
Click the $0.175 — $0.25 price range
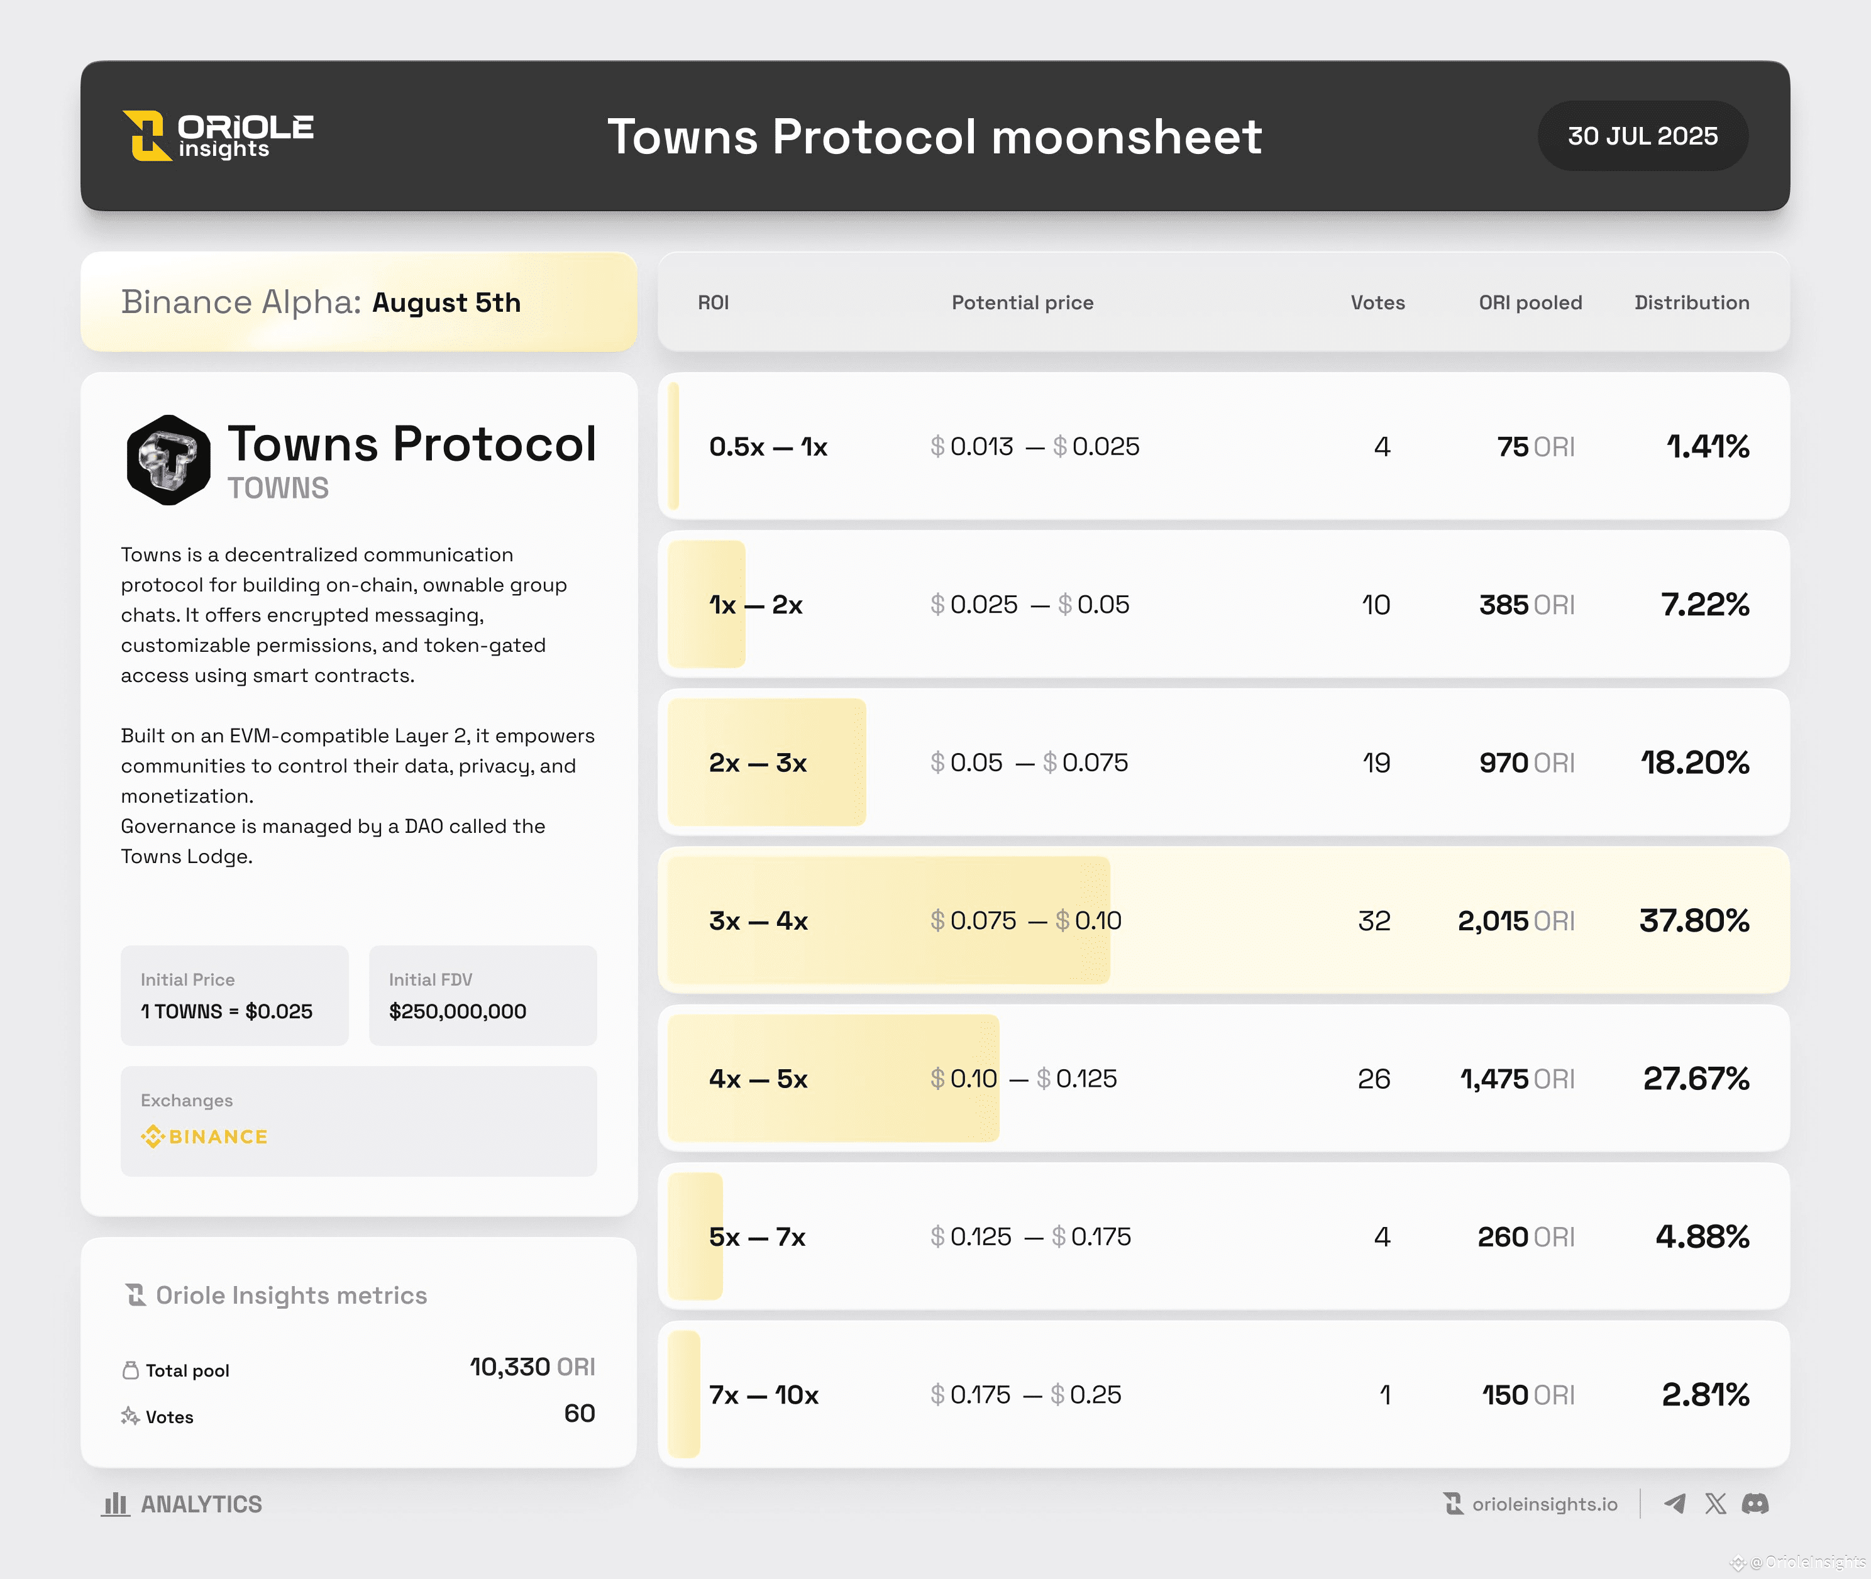click(1026, 1395)
